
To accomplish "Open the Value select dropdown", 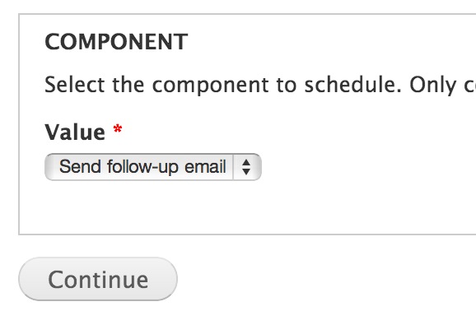I will (153, 167).
